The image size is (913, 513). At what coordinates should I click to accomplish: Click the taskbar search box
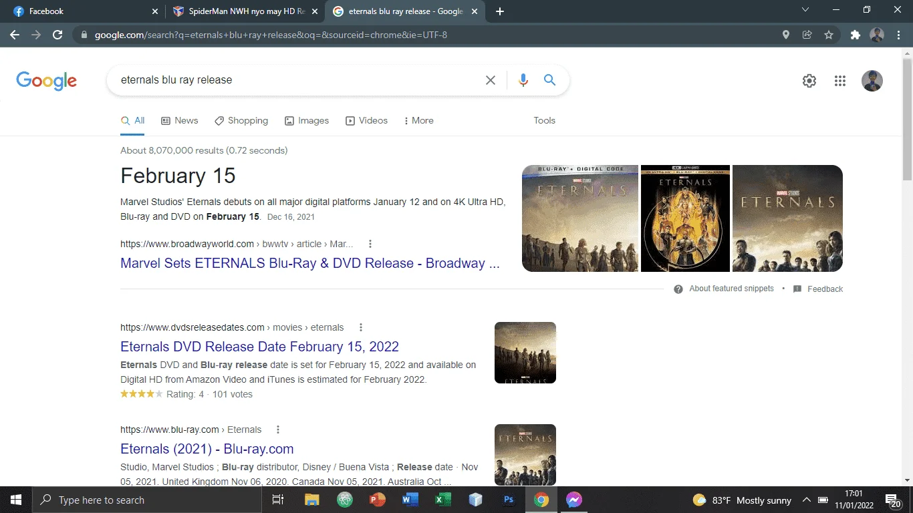click(x=147, y=500)
